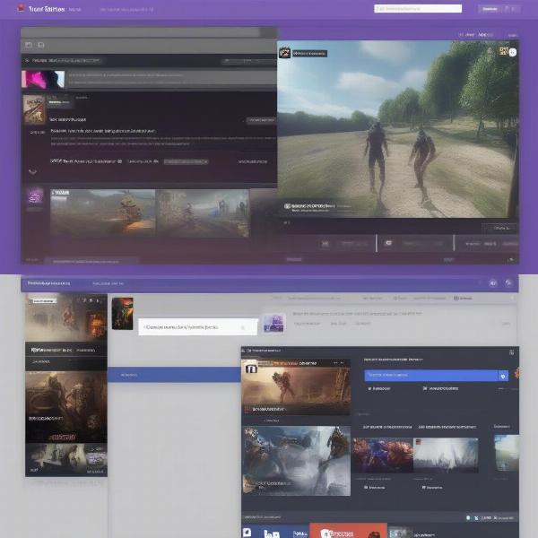The height and width of the screenshot is (538, 538).
Task: Click the small flame portrait thumbnail
Action: [x=123, y=314]
